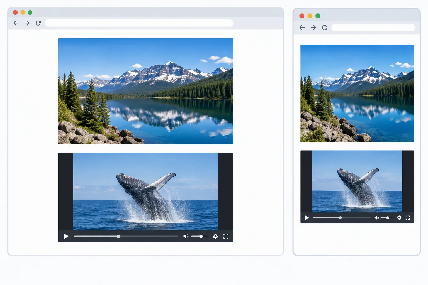
Task: Open video settings gear in the small window
Action: (x=399, y=218)
